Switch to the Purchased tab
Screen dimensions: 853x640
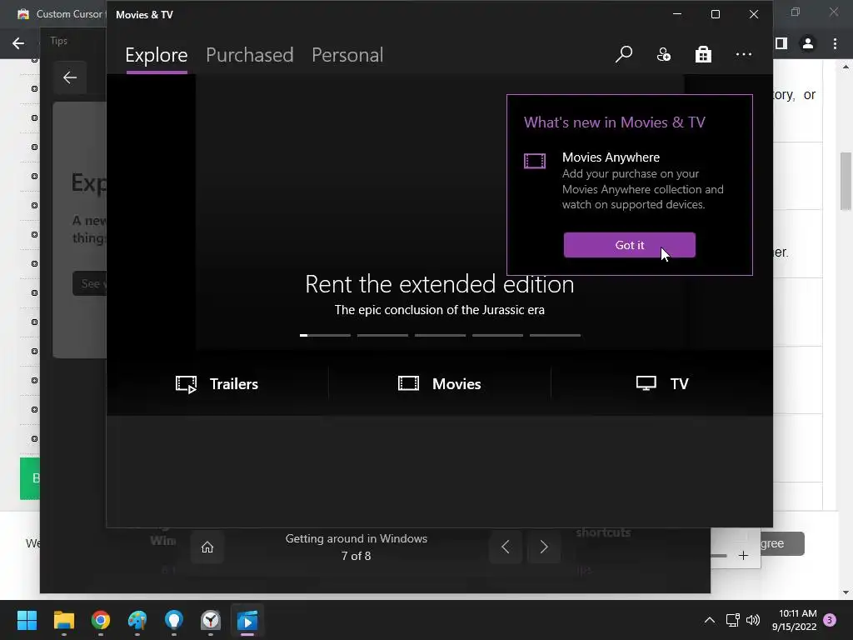pyautogui.click(x=250, y=55)
